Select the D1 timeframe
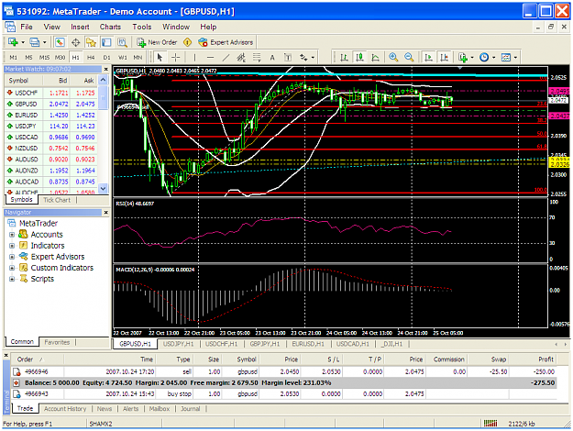The image size is (573, 431). click(x=106, y=58)
